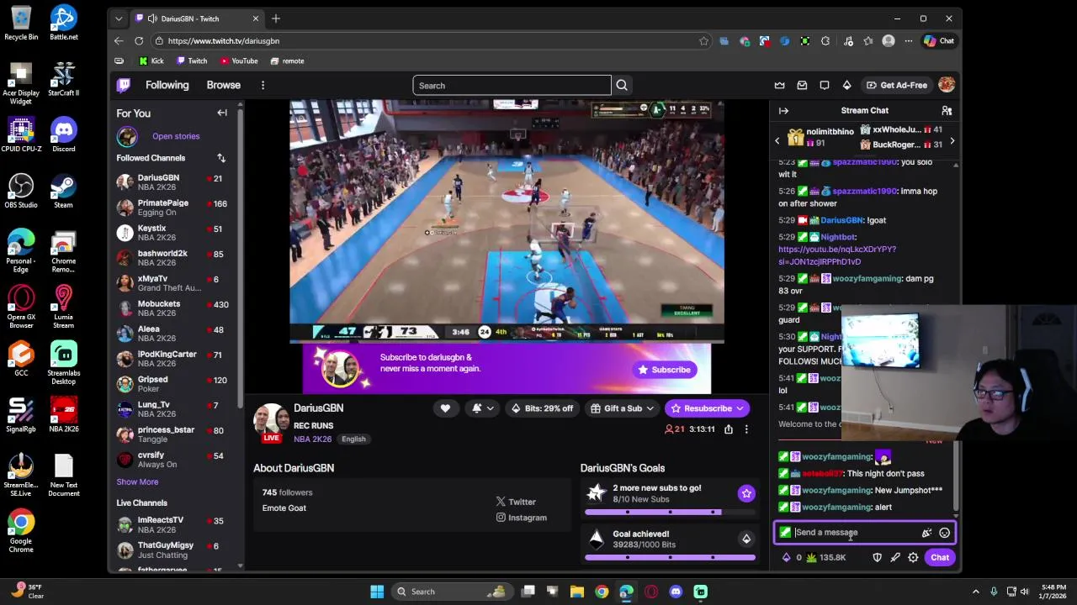Show next gift leaderboard entries arrow
The width and height of the screenshot is (1077, 605).
(952, 141)
